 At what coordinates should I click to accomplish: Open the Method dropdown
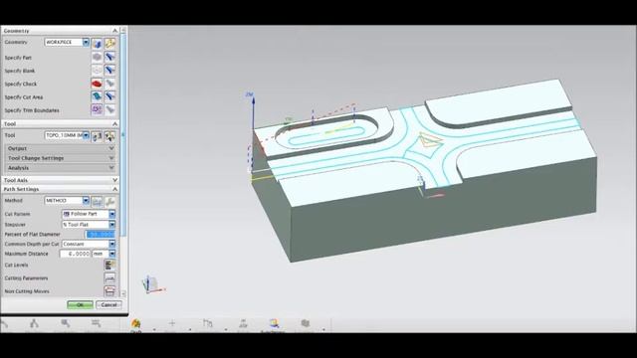86,201
